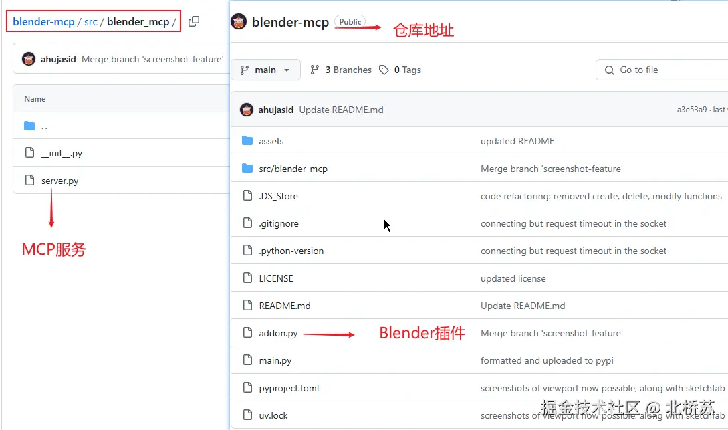Open the Update README.md latest commit message
The width and height of the screenshot is (728, 430).
point(341,110)
